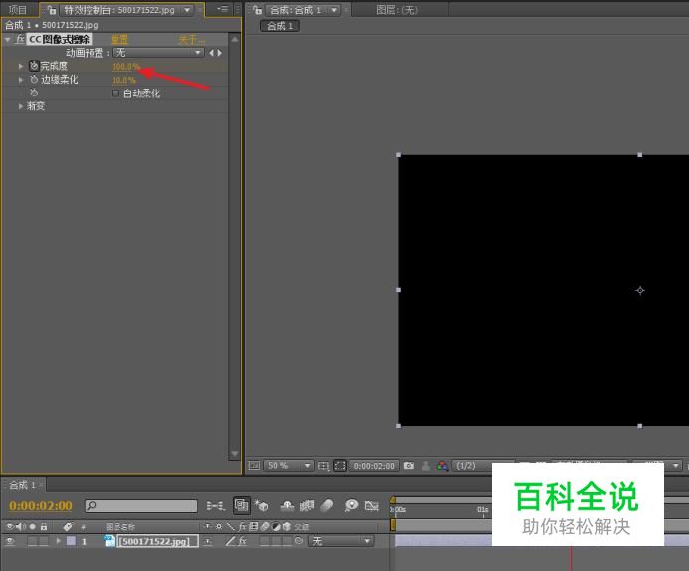
Task: Go to previous animation preset arrow
Action: coord(212,53)
